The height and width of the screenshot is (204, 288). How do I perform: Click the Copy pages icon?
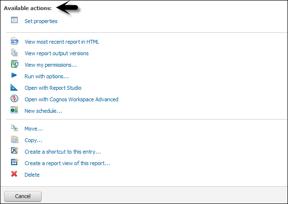(x=14, y=140)
